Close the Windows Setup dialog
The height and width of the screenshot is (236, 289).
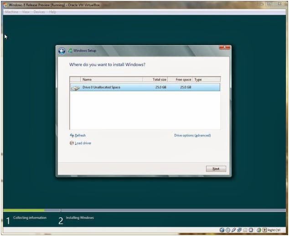click(224, 47)
